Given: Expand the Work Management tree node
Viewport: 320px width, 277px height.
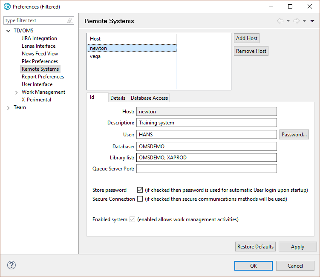Looking at the screenshot, I should 16,92.
